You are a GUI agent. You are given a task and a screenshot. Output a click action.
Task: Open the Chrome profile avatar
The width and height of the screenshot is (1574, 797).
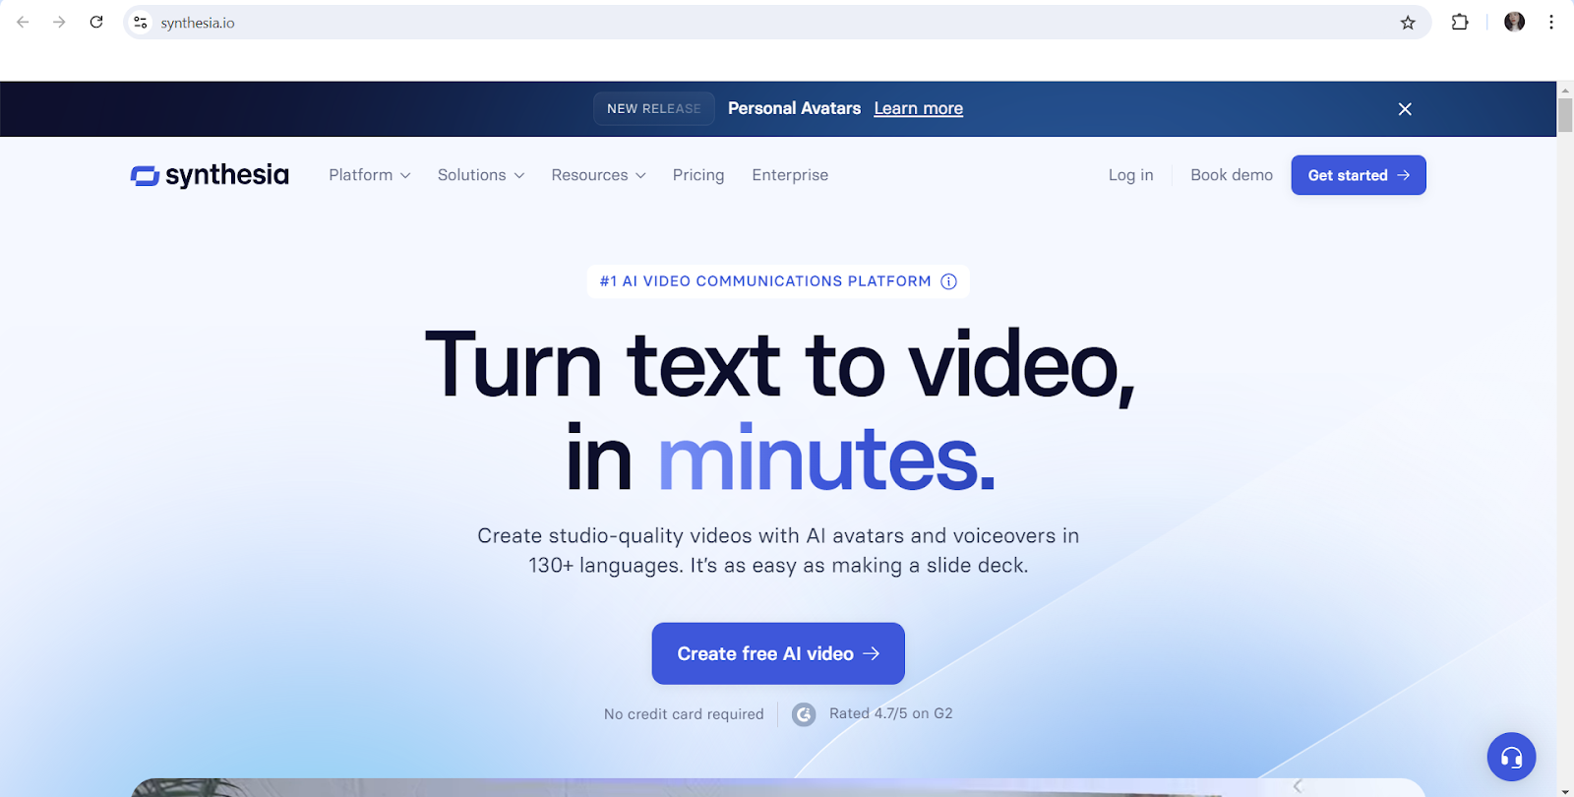[1514, 22]
